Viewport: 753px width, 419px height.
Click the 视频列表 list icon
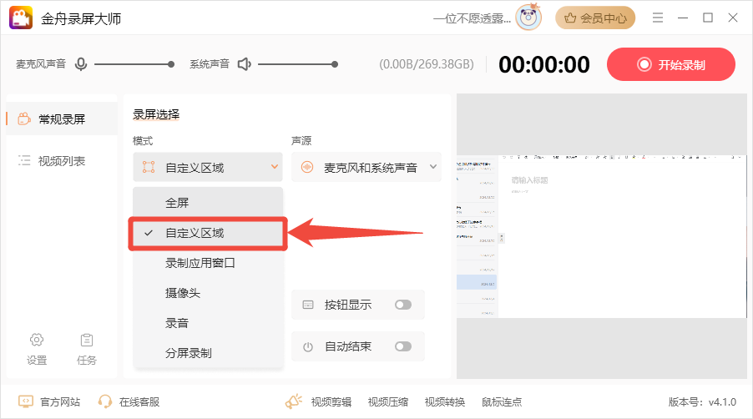[x=24, y=160]
